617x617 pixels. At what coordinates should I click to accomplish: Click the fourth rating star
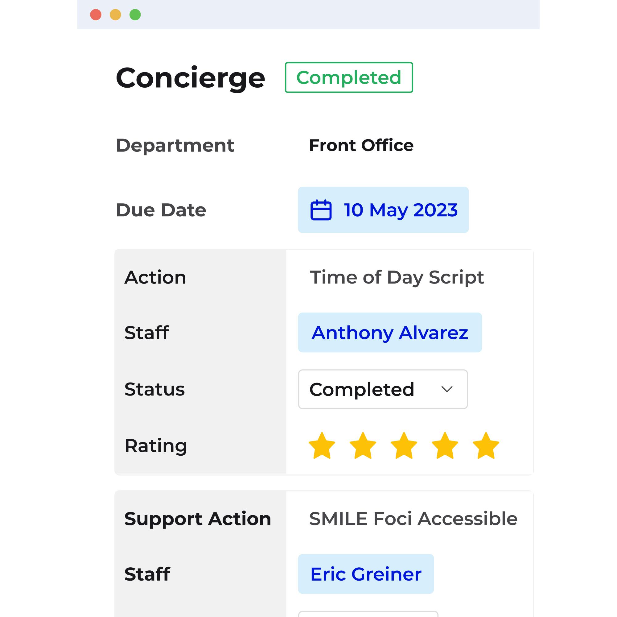point(445,446)
